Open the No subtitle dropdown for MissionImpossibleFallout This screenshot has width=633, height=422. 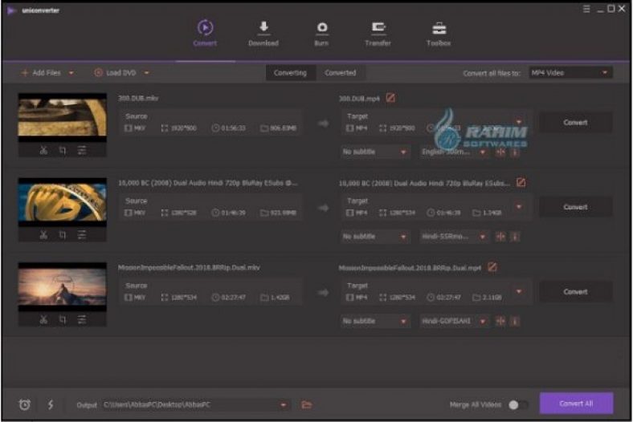pyautogui.click(x=375, y=321)
